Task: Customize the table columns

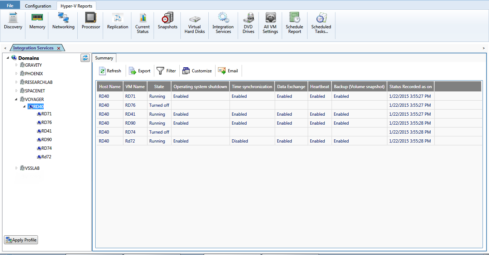Action: (197, 71)
